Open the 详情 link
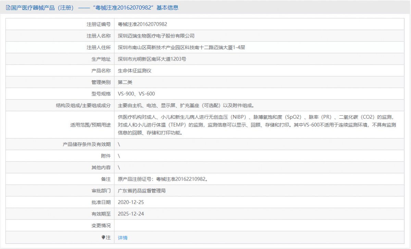411x249 pixels. pos(123,238)
